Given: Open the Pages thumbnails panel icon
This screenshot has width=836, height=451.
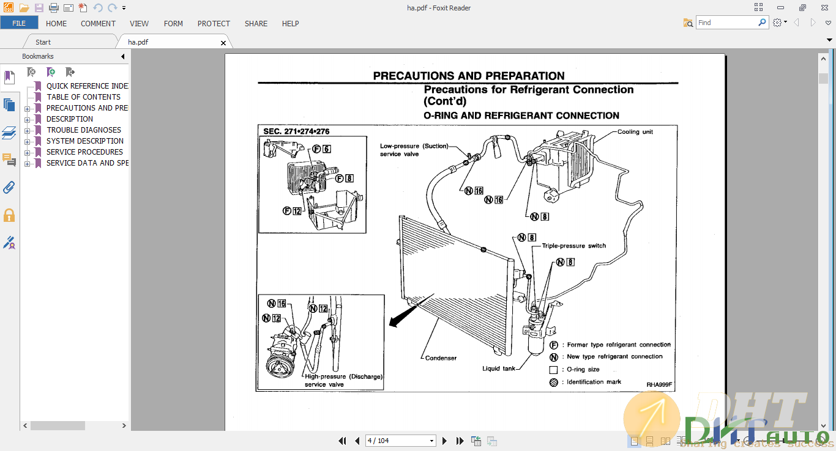Looking at the screenshot, I should (x=9, y=105).
